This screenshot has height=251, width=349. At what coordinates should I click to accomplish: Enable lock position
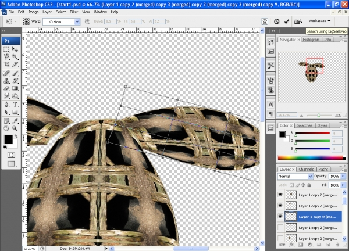pos(303,185)
